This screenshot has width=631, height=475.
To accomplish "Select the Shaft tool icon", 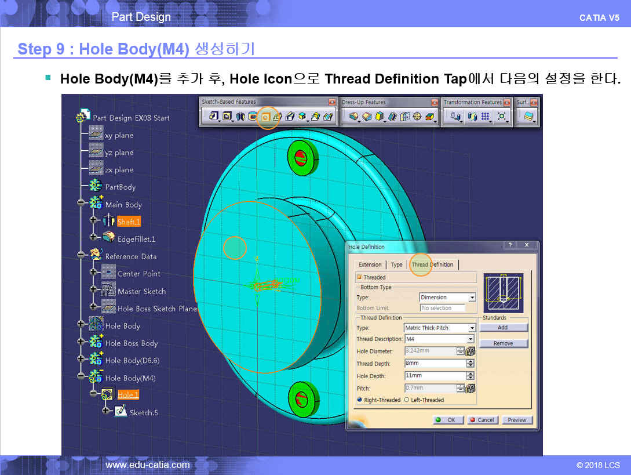I will click(x=240, y=117).
